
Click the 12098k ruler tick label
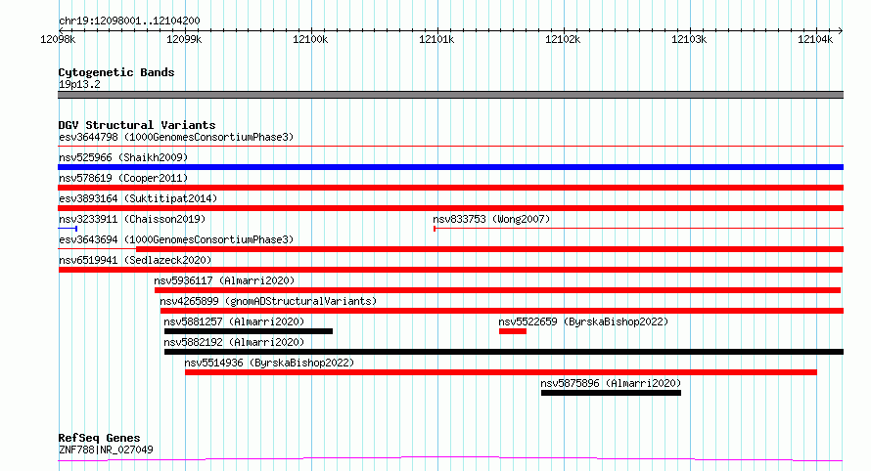point(58,39)
